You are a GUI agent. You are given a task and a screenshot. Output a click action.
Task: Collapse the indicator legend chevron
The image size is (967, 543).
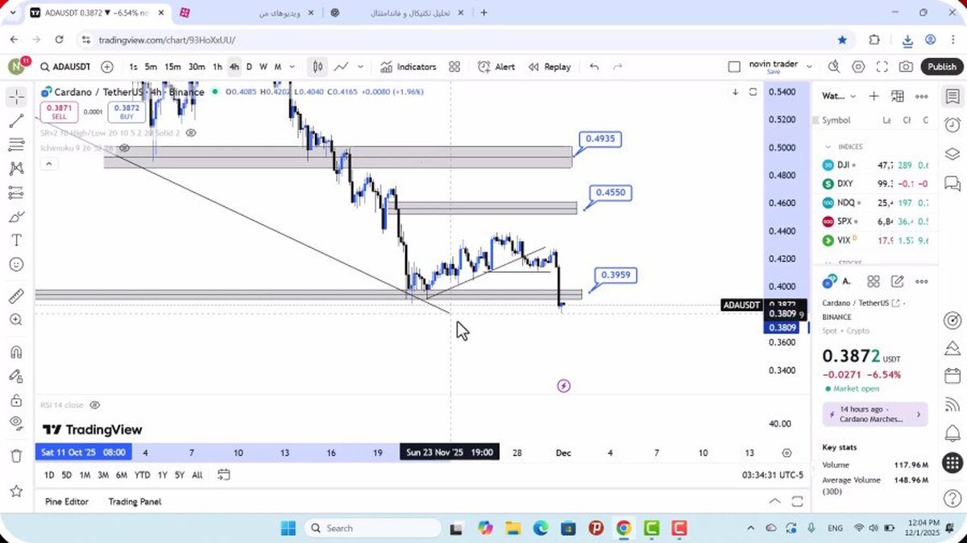[49, 164]
